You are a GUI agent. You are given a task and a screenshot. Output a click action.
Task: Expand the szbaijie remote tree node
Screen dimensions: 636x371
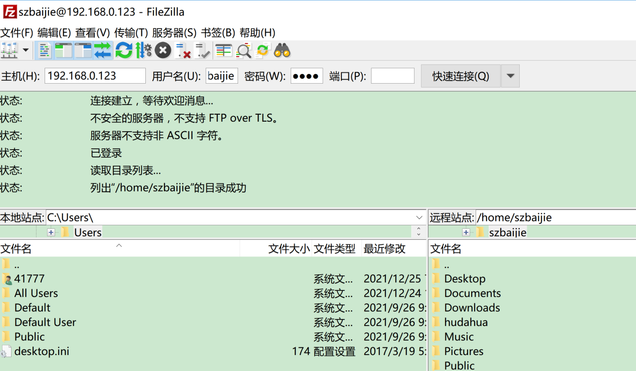coord(466,232)
